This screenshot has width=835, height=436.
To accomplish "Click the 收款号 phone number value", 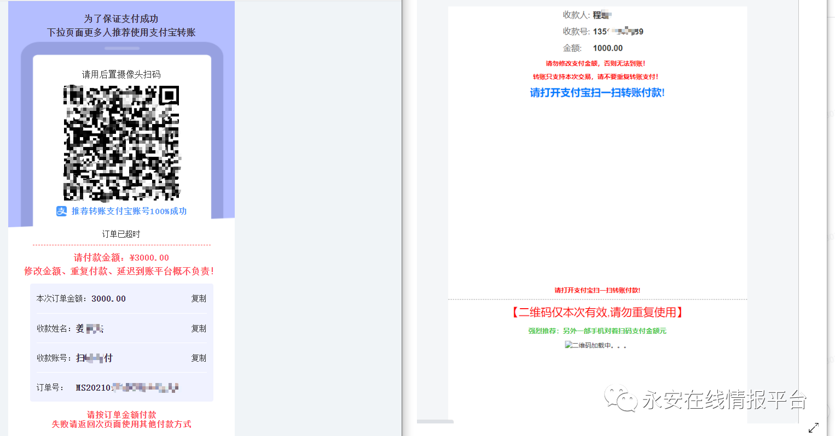I will (x=618, y=32).
